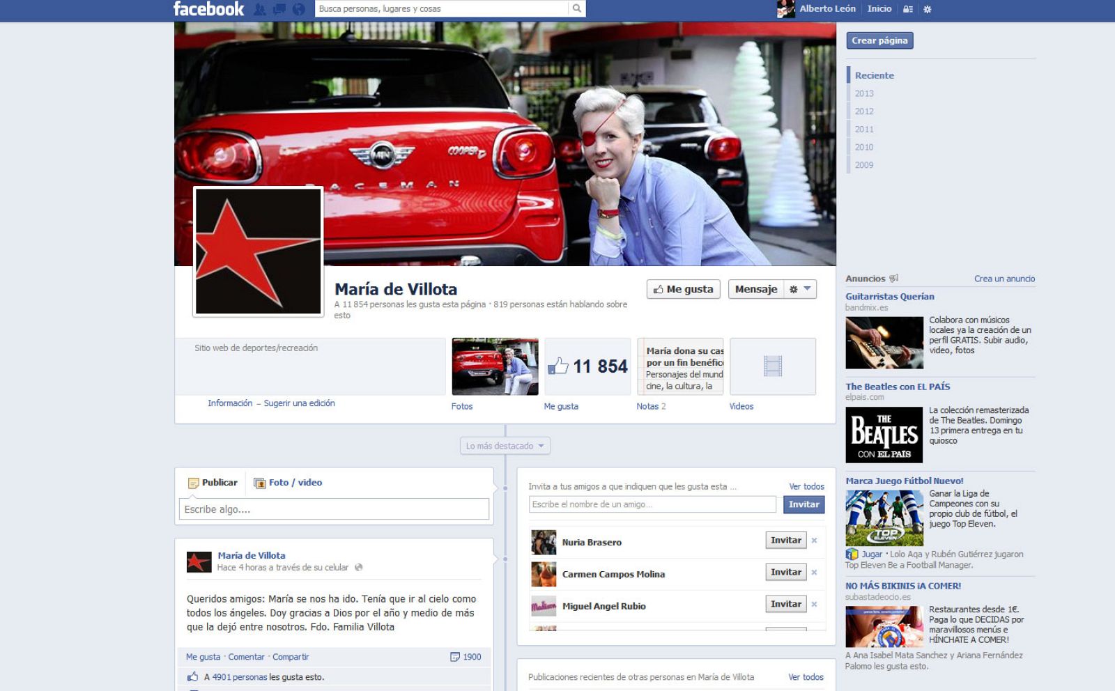Jump to 2012 in the timeline
The width and height of the screenshot is (1115, 691).
point(864,111)
